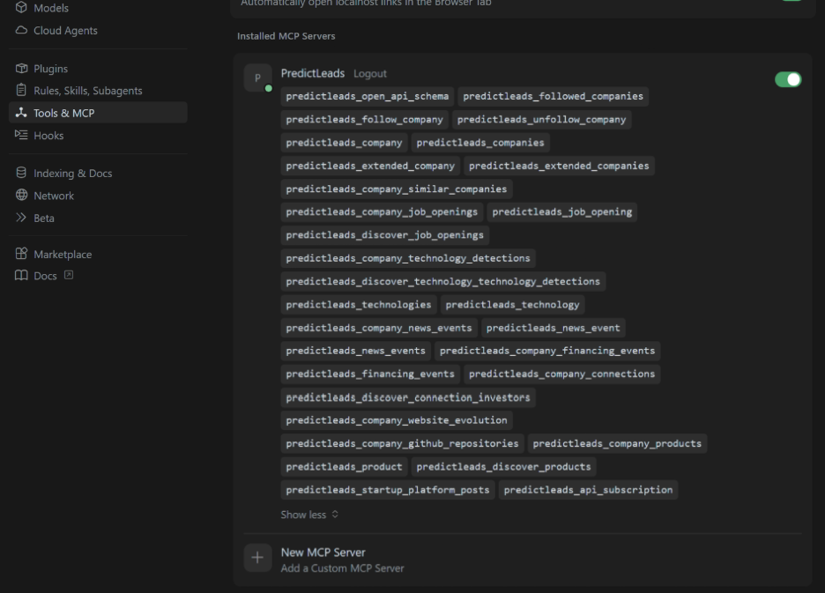Click predictleads_company_connections chip
Image resolution: width=825 pixels, height=593 pixels.
pyautogui.click(x=562, y=374)
